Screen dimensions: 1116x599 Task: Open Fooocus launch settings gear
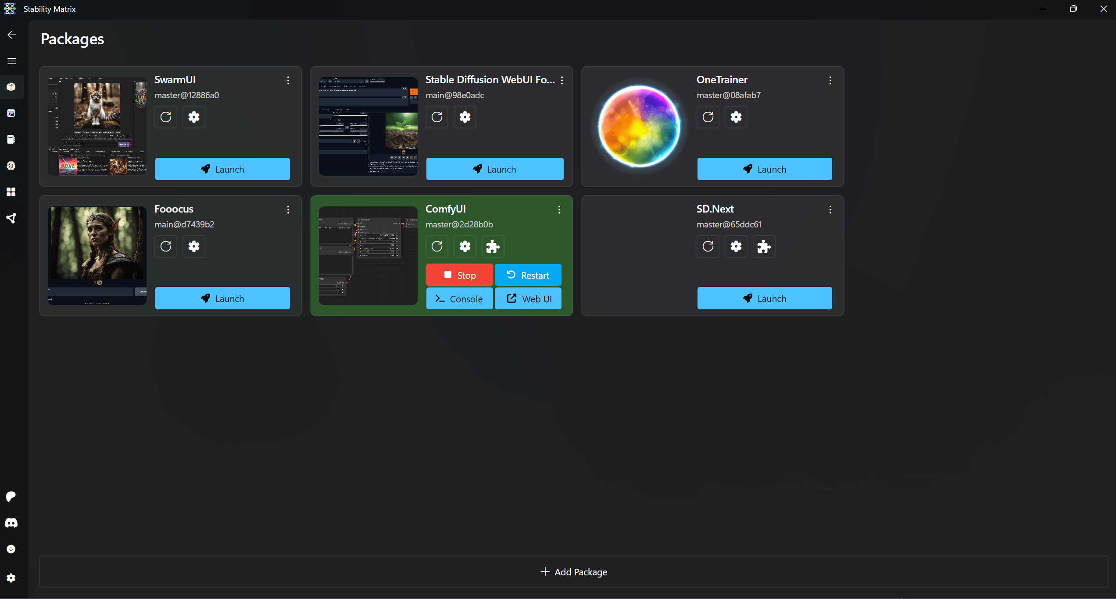point(194,246)
